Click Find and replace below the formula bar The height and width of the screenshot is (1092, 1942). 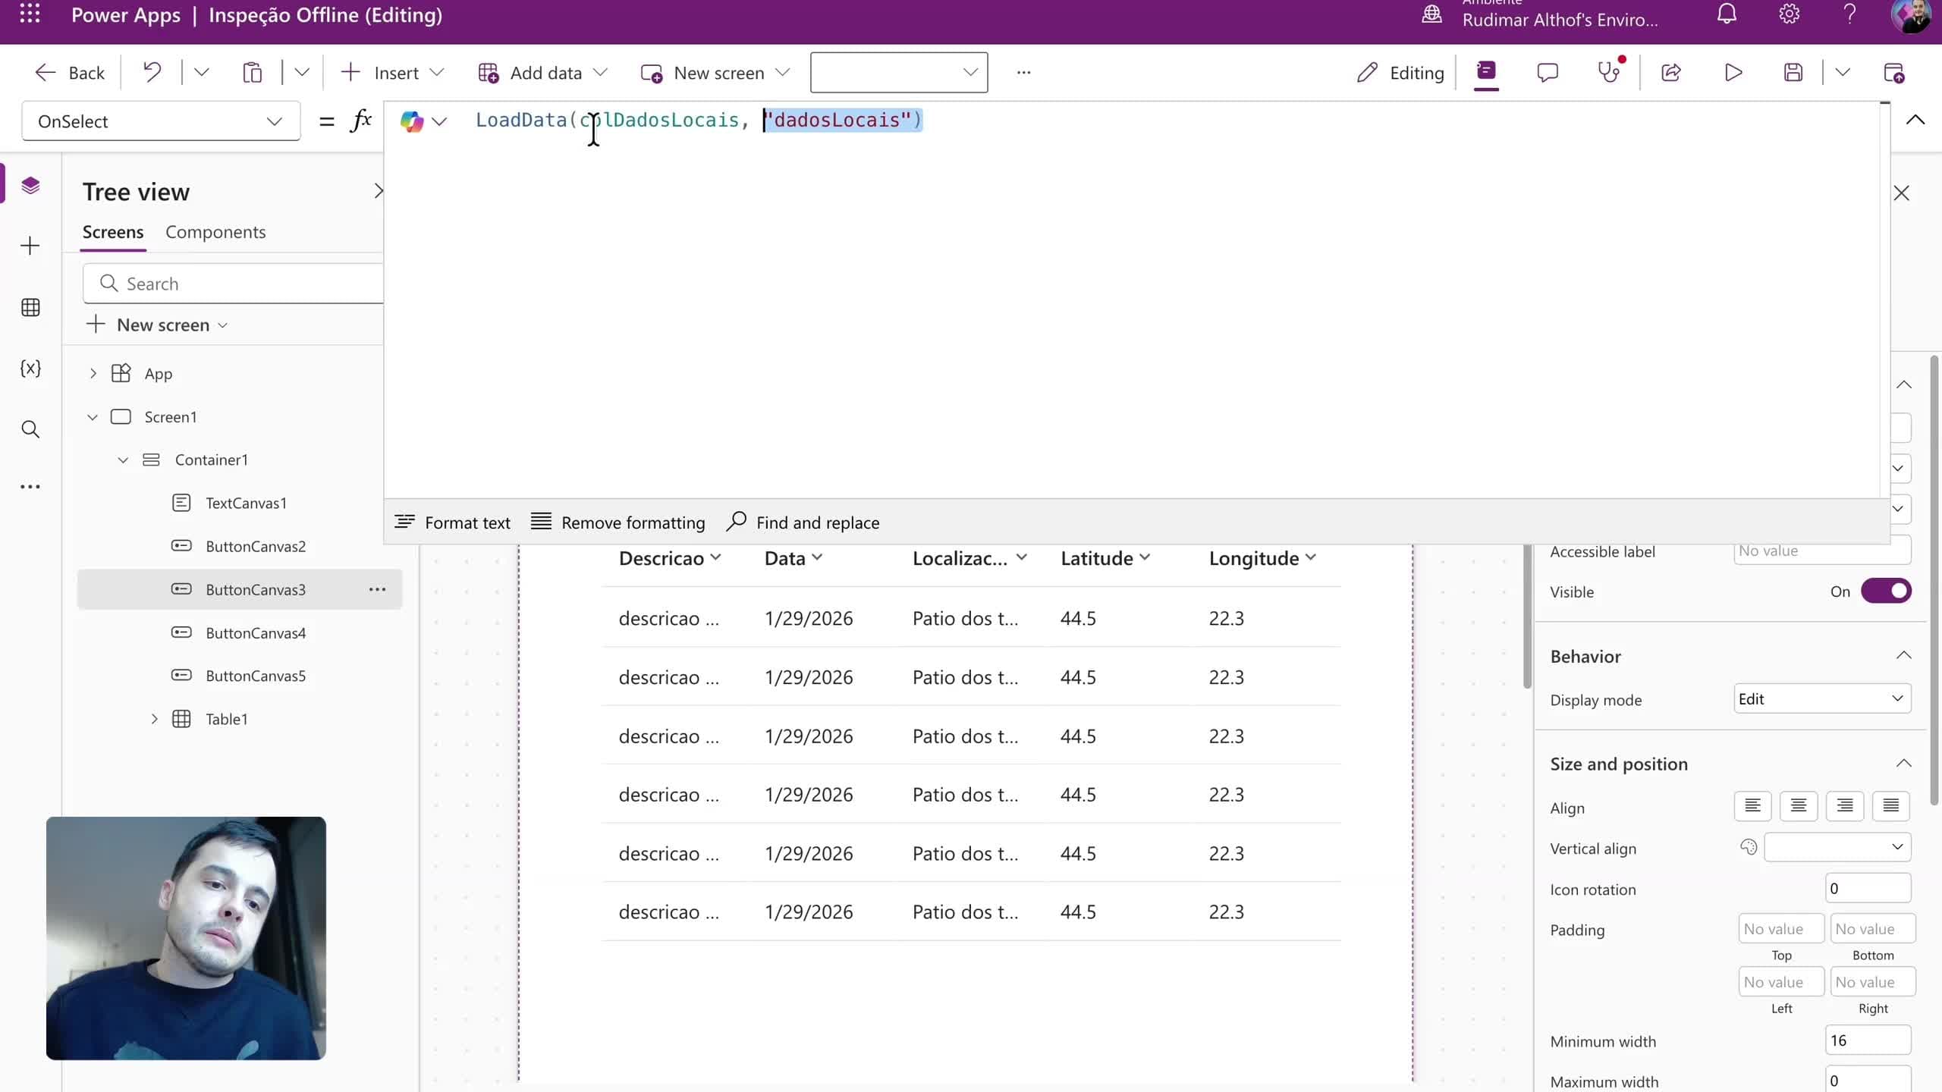click(803, 522)
